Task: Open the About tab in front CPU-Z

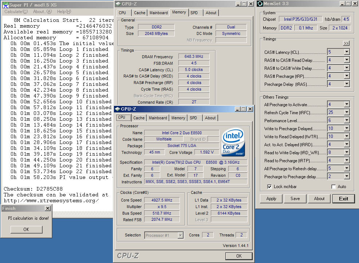Action: (x=210, y=118)
